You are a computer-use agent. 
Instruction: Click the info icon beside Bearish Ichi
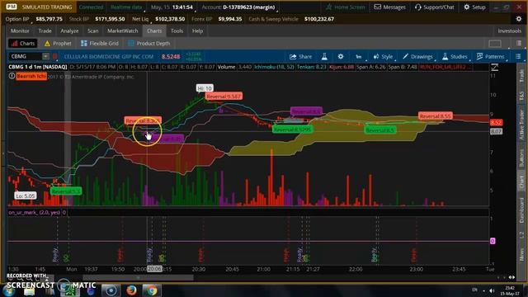coord(12,77)
